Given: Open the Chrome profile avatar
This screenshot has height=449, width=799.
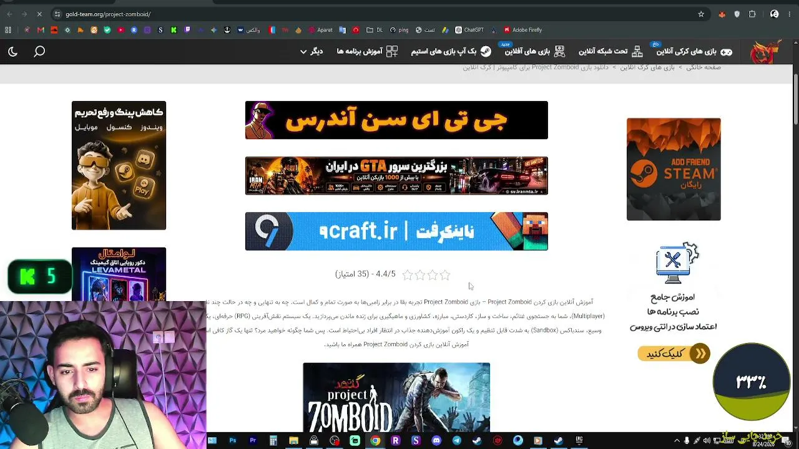Looking at the screenshot, I should (x=775, y=14).
